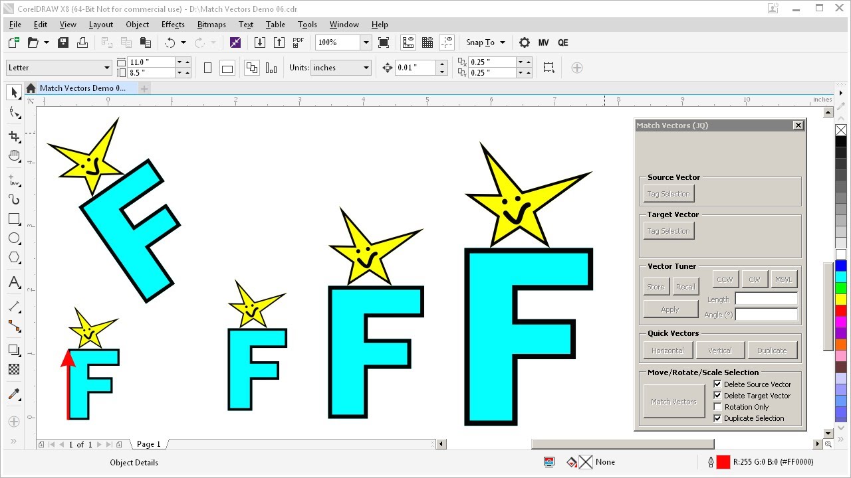Close the Match Vectors docker
The height and width of the screenshot is (478, 851).
pyautogui.click(x=798, y=125)
